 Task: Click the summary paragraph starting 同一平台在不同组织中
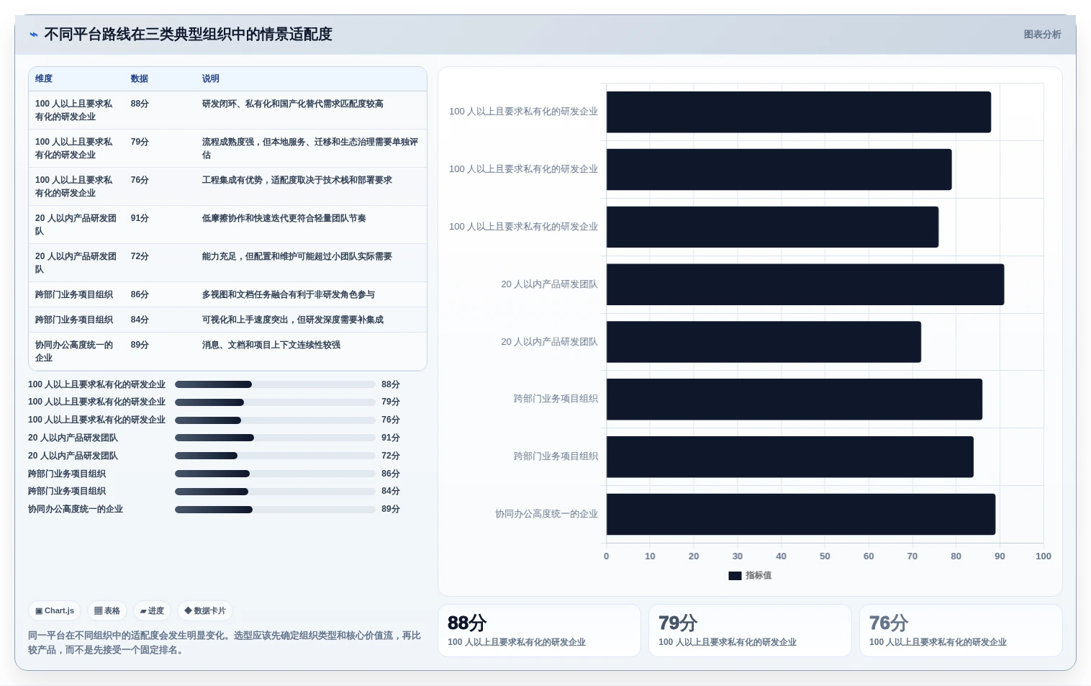pyautogui.click(x=225, y=643)
